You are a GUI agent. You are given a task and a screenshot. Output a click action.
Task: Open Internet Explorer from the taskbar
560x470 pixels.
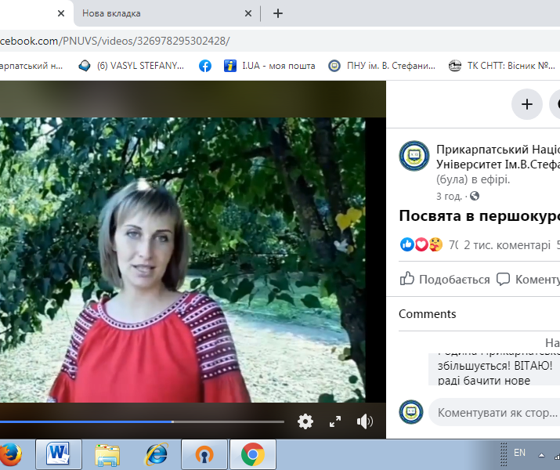157,454
